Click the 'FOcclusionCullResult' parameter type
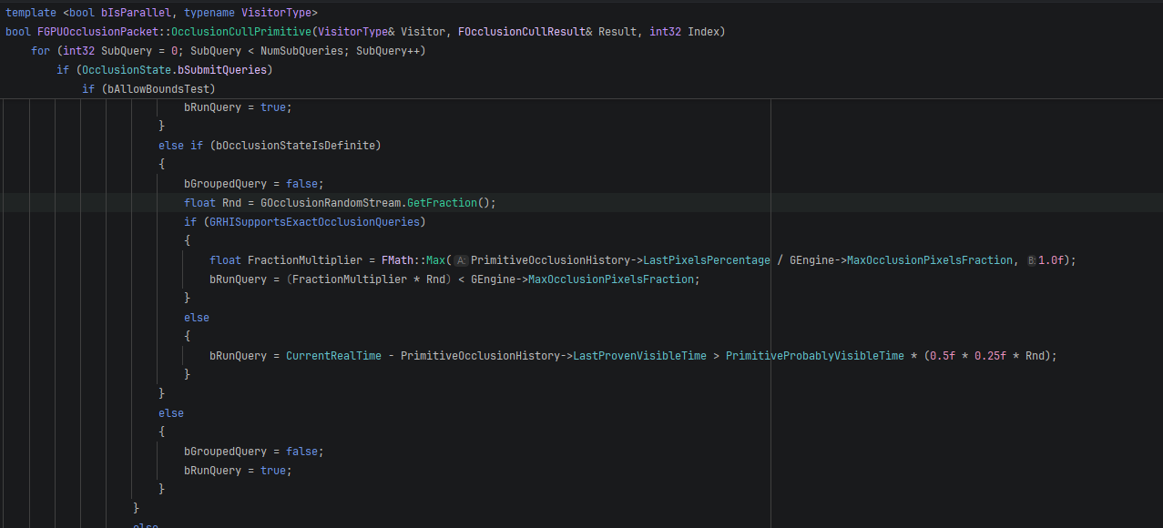 pyautogui.click(x=522, y=32)
